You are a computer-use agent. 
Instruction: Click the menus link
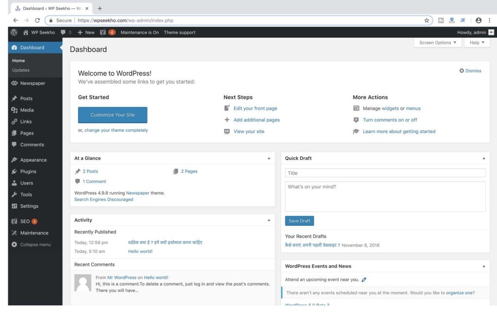413,108
